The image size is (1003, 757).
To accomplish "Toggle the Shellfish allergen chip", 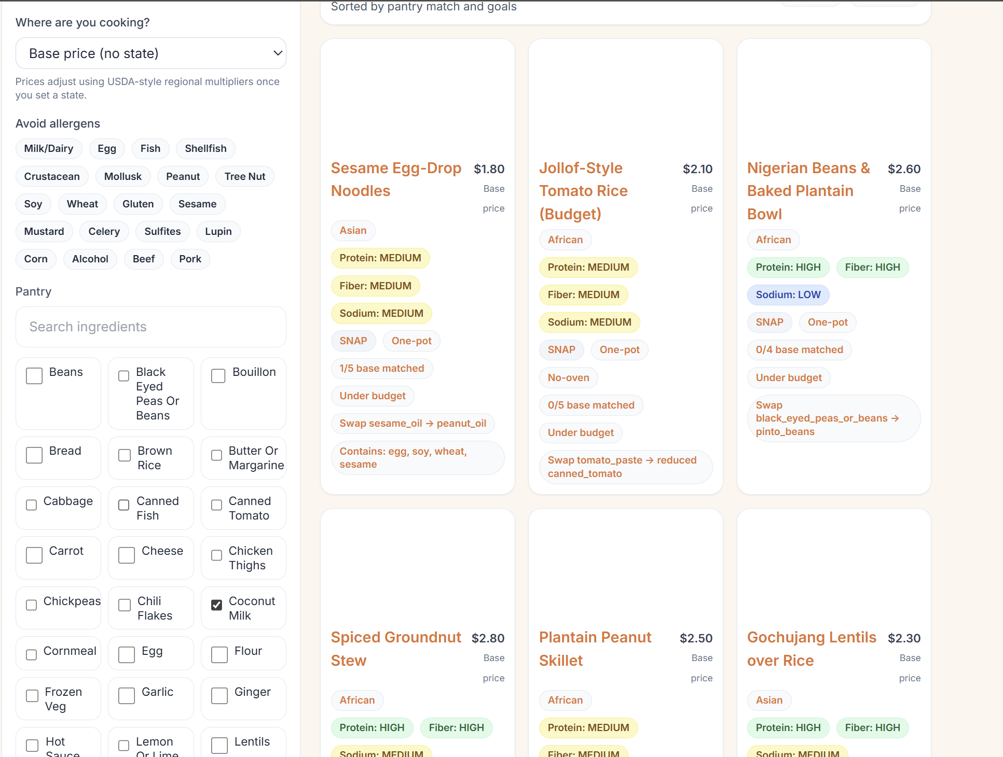I will click(205, 149).
